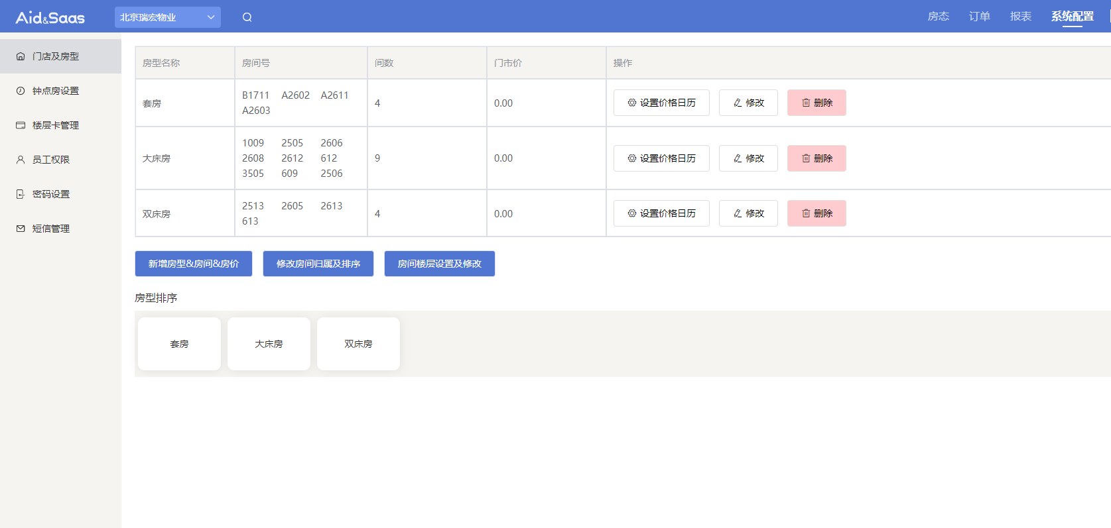1111x528 pixels.
Task: Open 门店及房型 from the sidebar
Action: [56, 56]
